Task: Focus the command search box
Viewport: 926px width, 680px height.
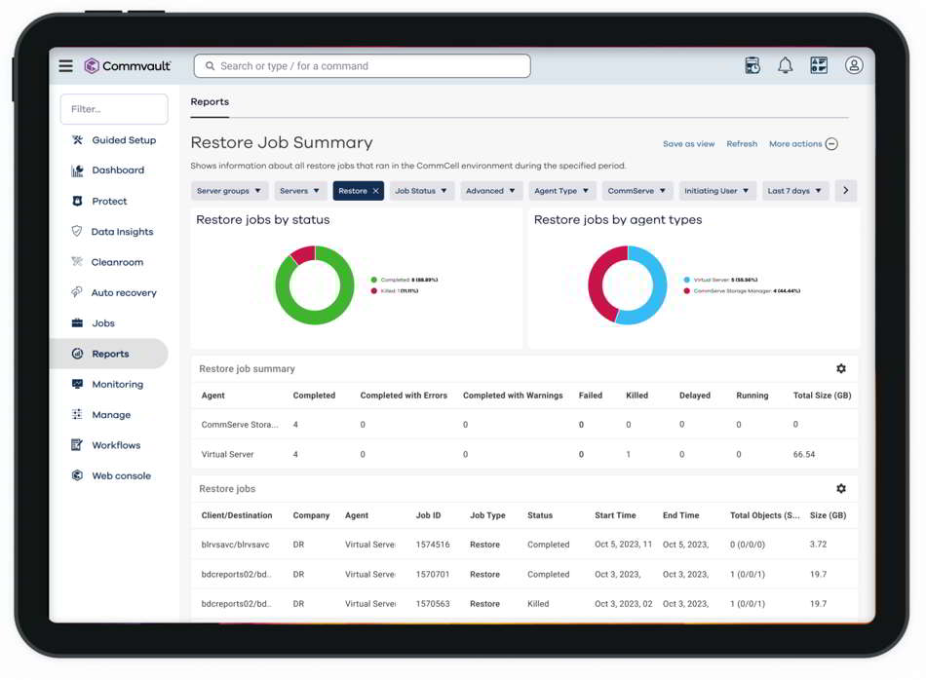Action: [362, 66]
